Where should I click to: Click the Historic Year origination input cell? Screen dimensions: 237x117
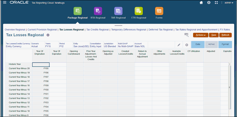41,65
